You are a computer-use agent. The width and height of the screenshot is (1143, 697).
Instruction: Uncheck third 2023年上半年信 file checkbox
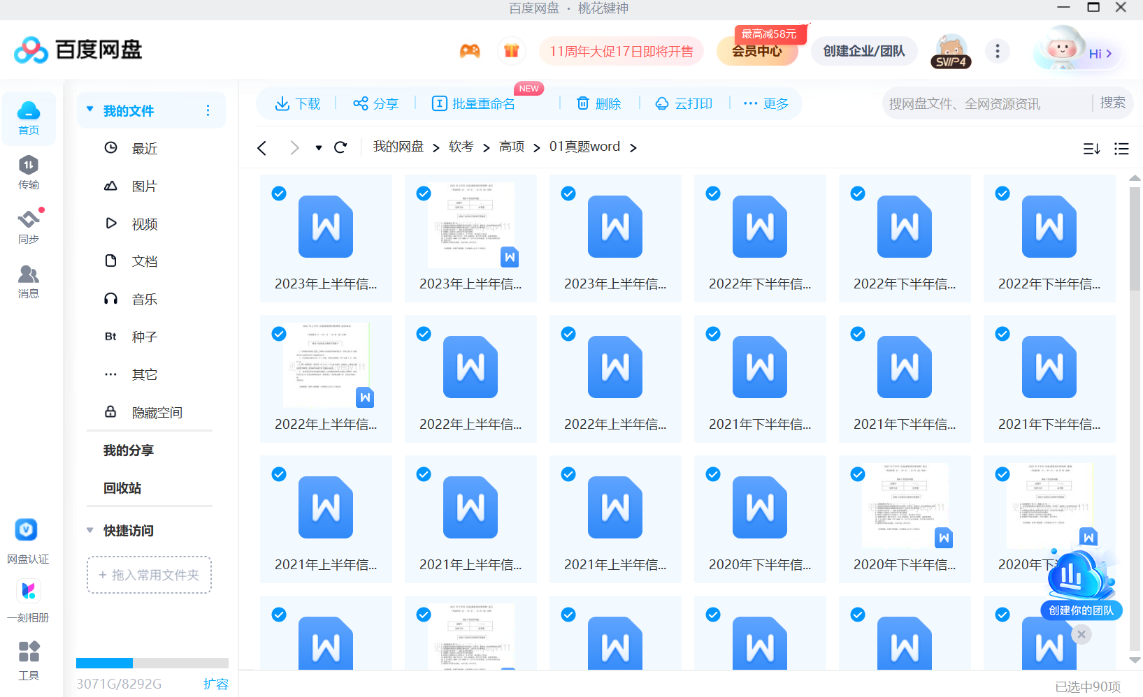click(568, 193)
